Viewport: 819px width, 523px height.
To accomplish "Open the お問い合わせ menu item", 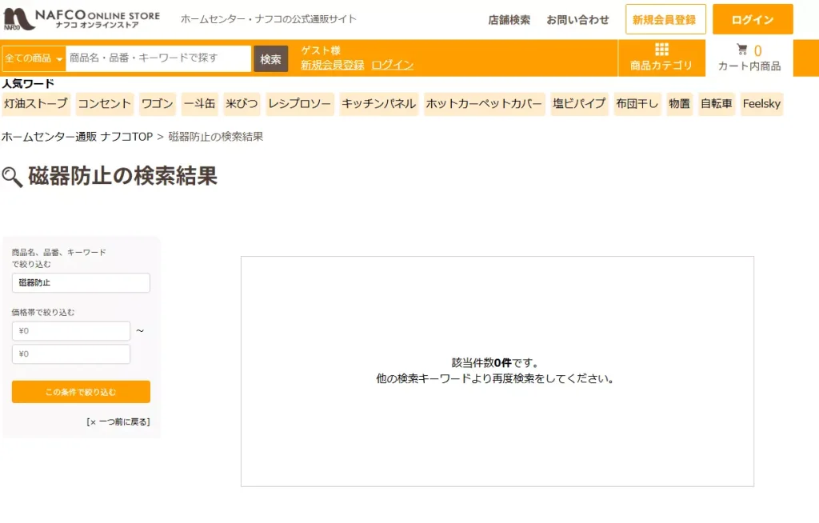I will coord(577,20).
